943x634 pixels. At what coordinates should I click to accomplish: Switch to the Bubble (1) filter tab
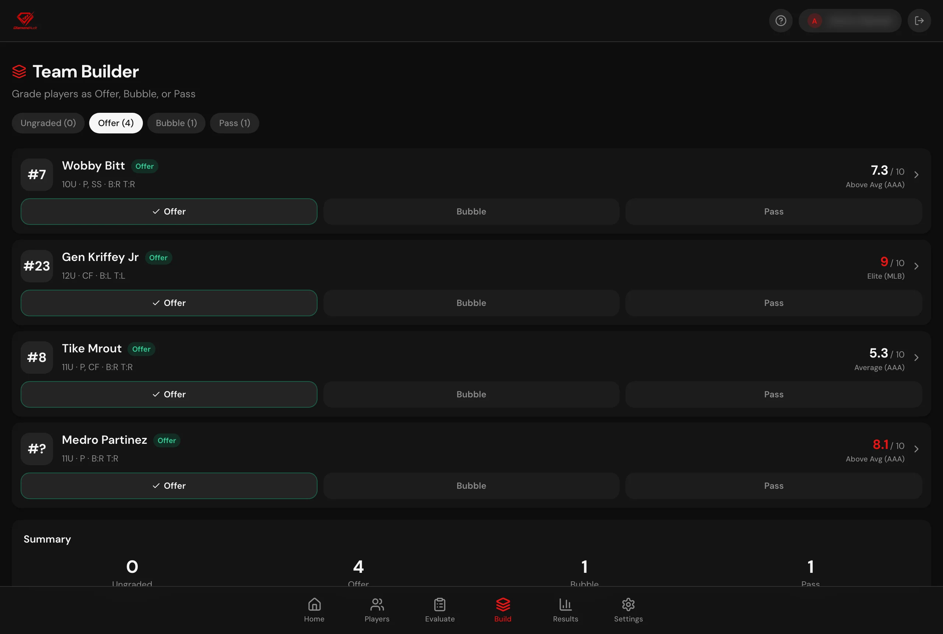pos(176,123)
